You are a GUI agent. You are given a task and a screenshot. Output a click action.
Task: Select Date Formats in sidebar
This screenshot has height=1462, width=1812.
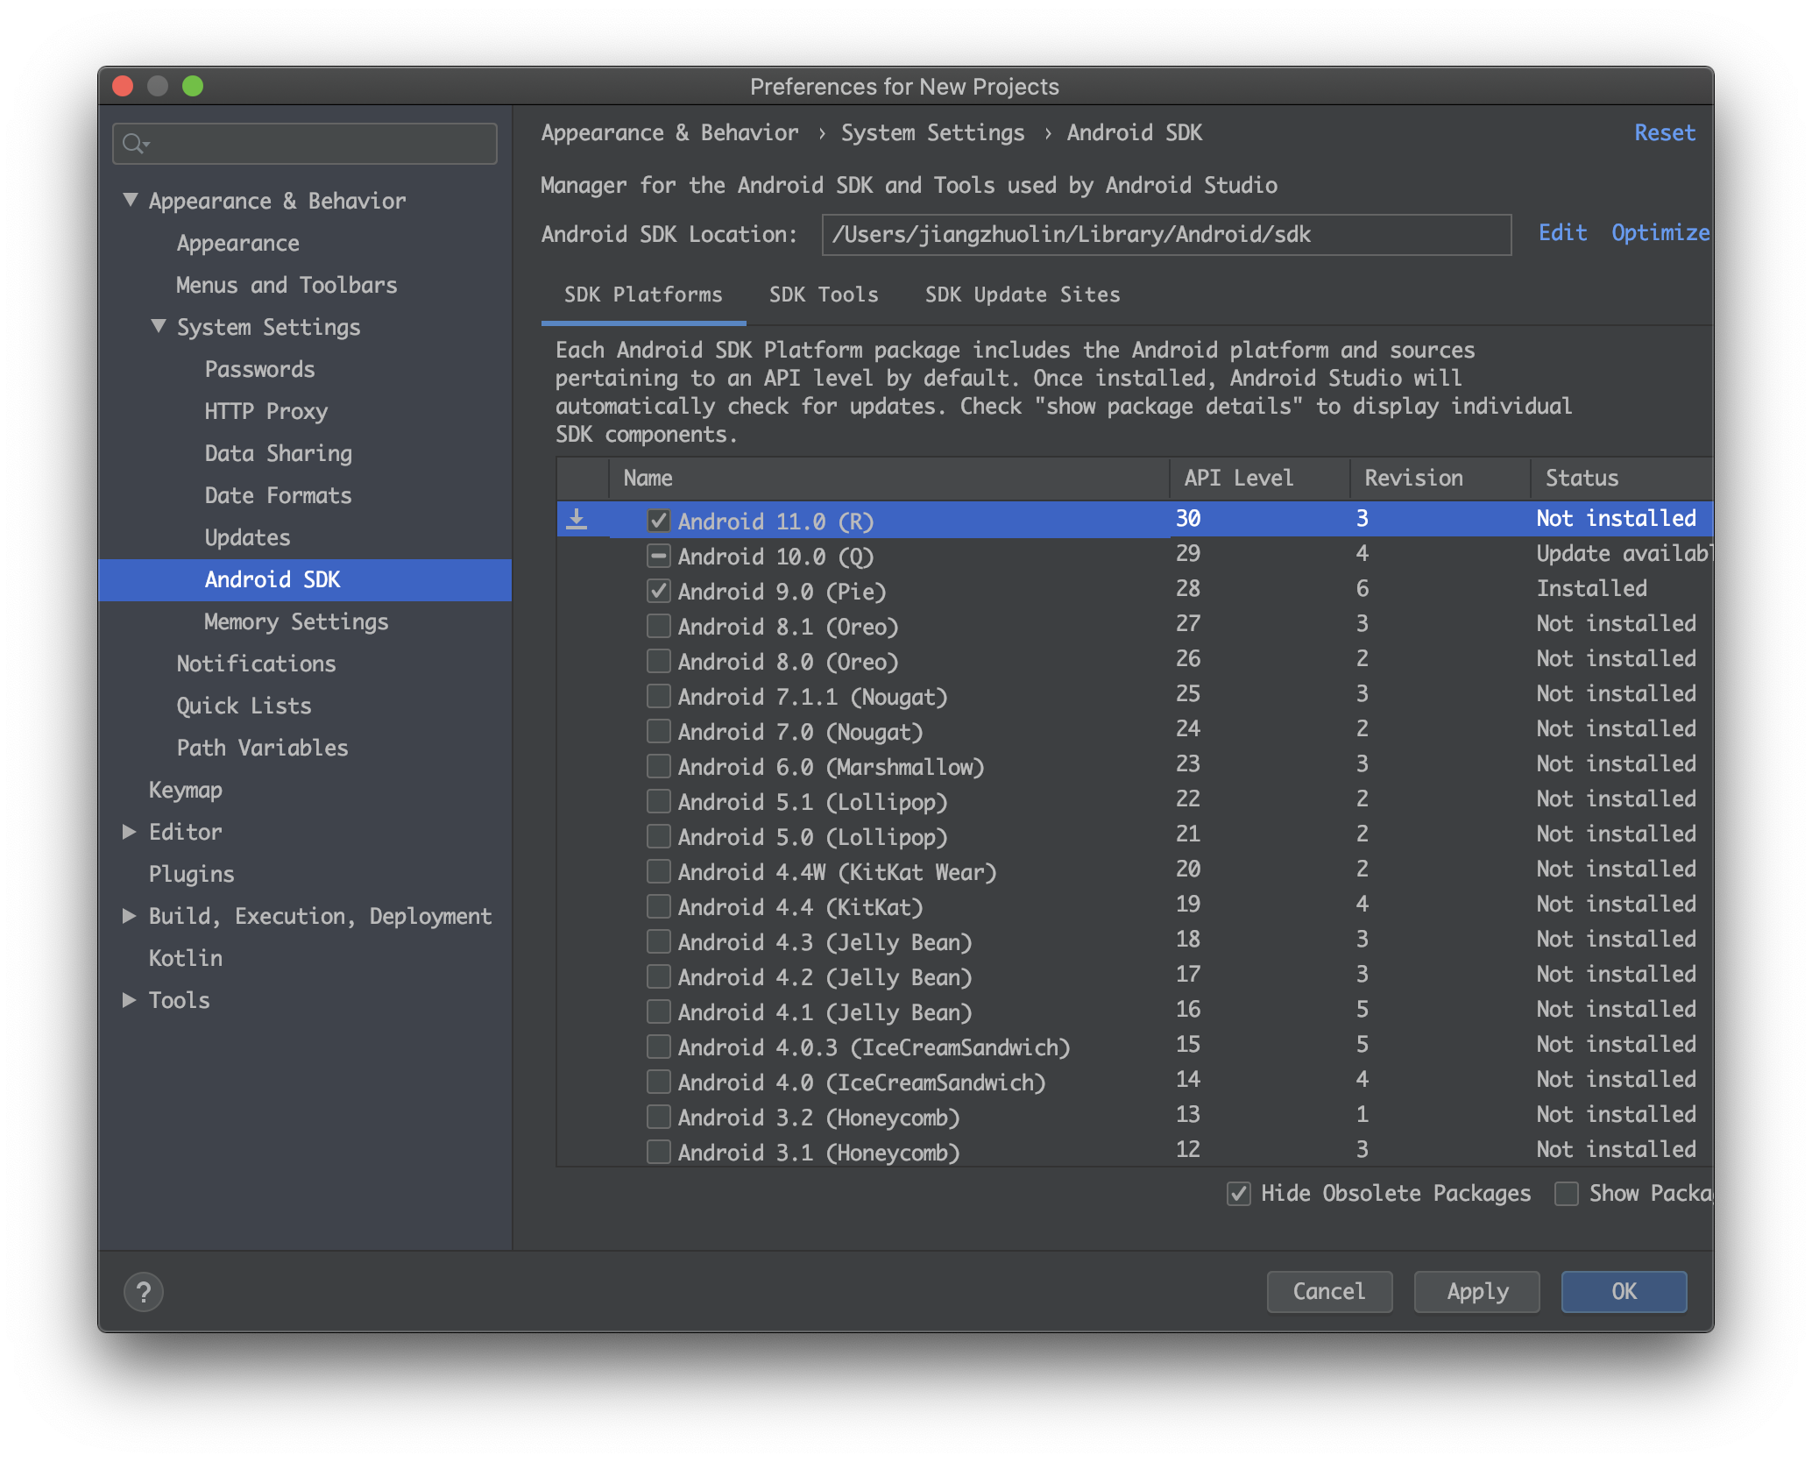(x=278, y=495)
